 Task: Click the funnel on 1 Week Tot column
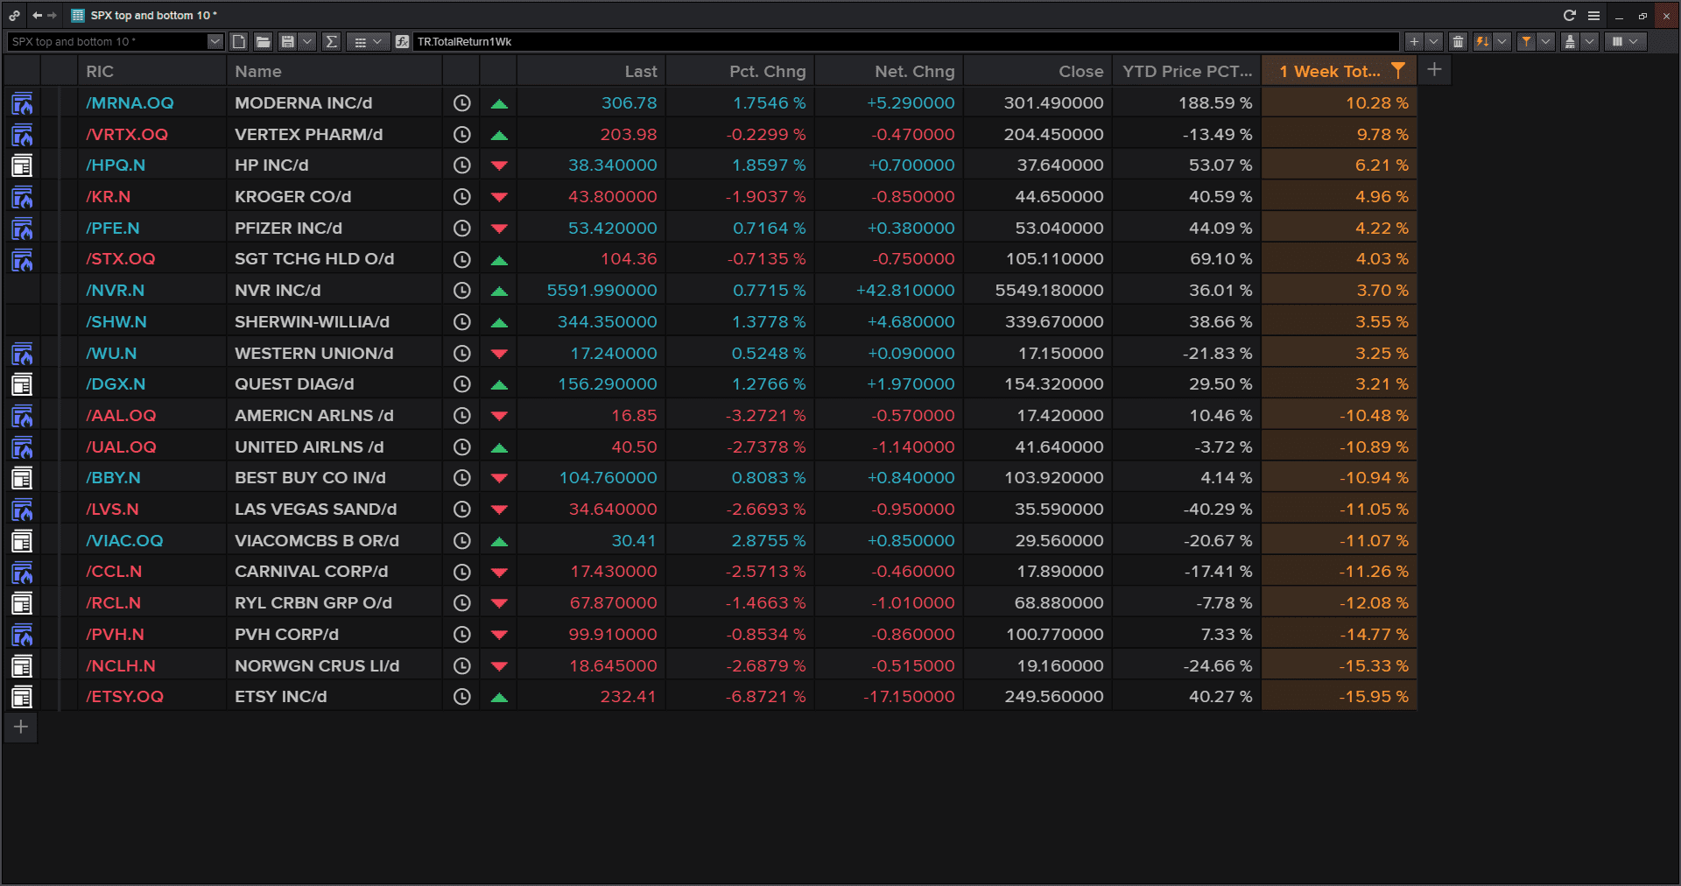pos(1398,71)
